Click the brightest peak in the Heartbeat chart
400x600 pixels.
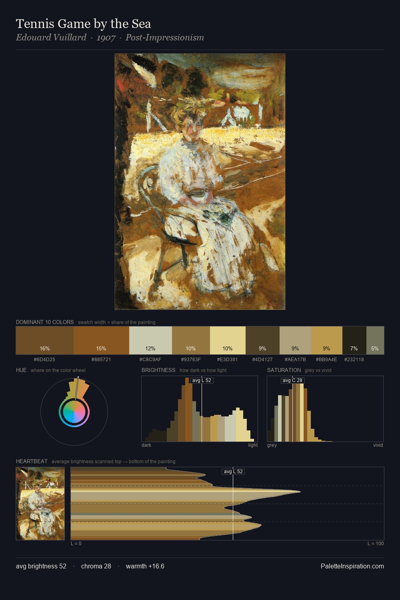pyautogui.click(x=299, y=491)
